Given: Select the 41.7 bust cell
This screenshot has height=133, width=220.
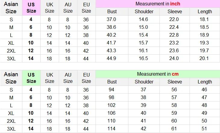Looking at the screenshot, I should (112, 43).
